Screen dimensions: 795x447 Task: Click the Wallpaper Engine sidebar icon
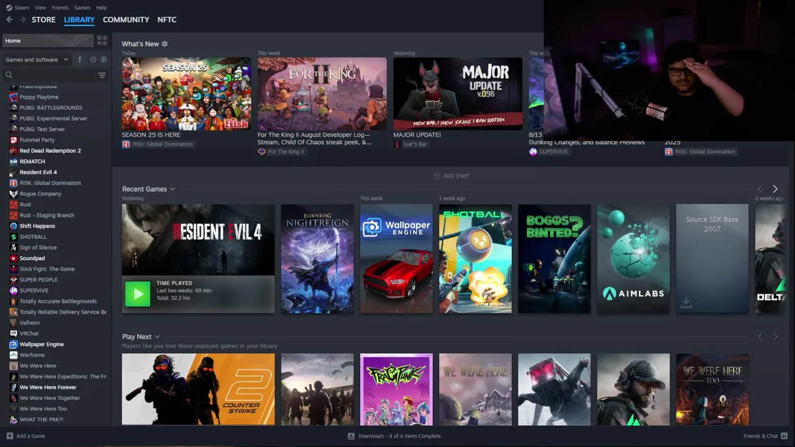click(14, 344)
